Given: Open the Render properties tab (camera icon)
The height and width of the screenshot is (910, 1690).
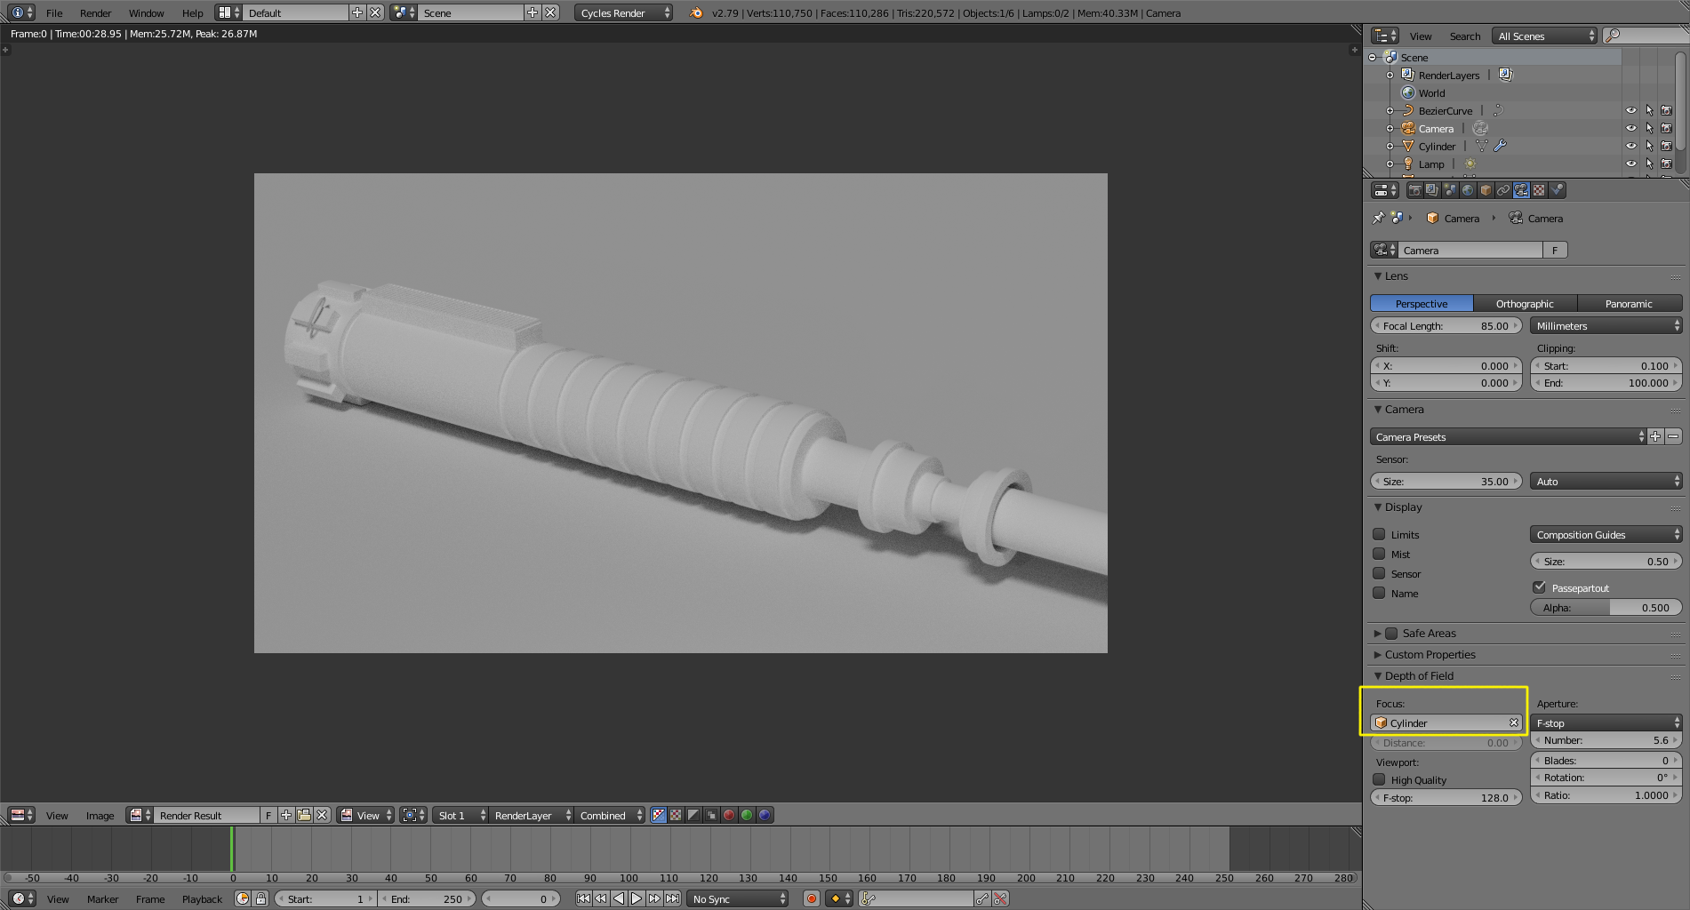Looking at the screenshot, I should (x=1414, y=190).
